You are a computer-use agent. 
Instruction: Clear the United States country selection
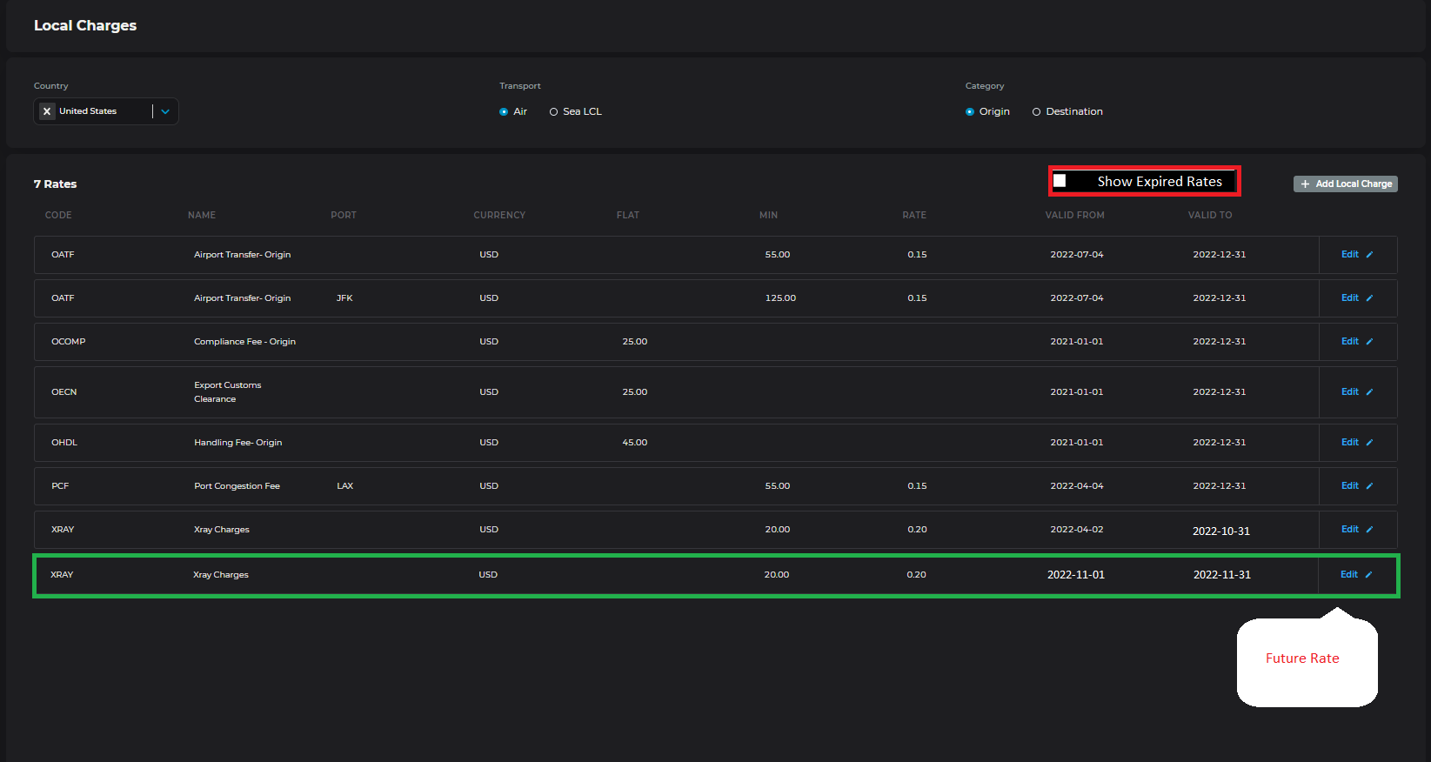click(x=47, y=111)
